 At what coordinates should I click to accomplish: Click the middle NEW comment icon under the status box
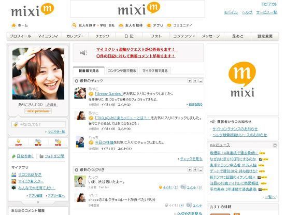(38, 142)
